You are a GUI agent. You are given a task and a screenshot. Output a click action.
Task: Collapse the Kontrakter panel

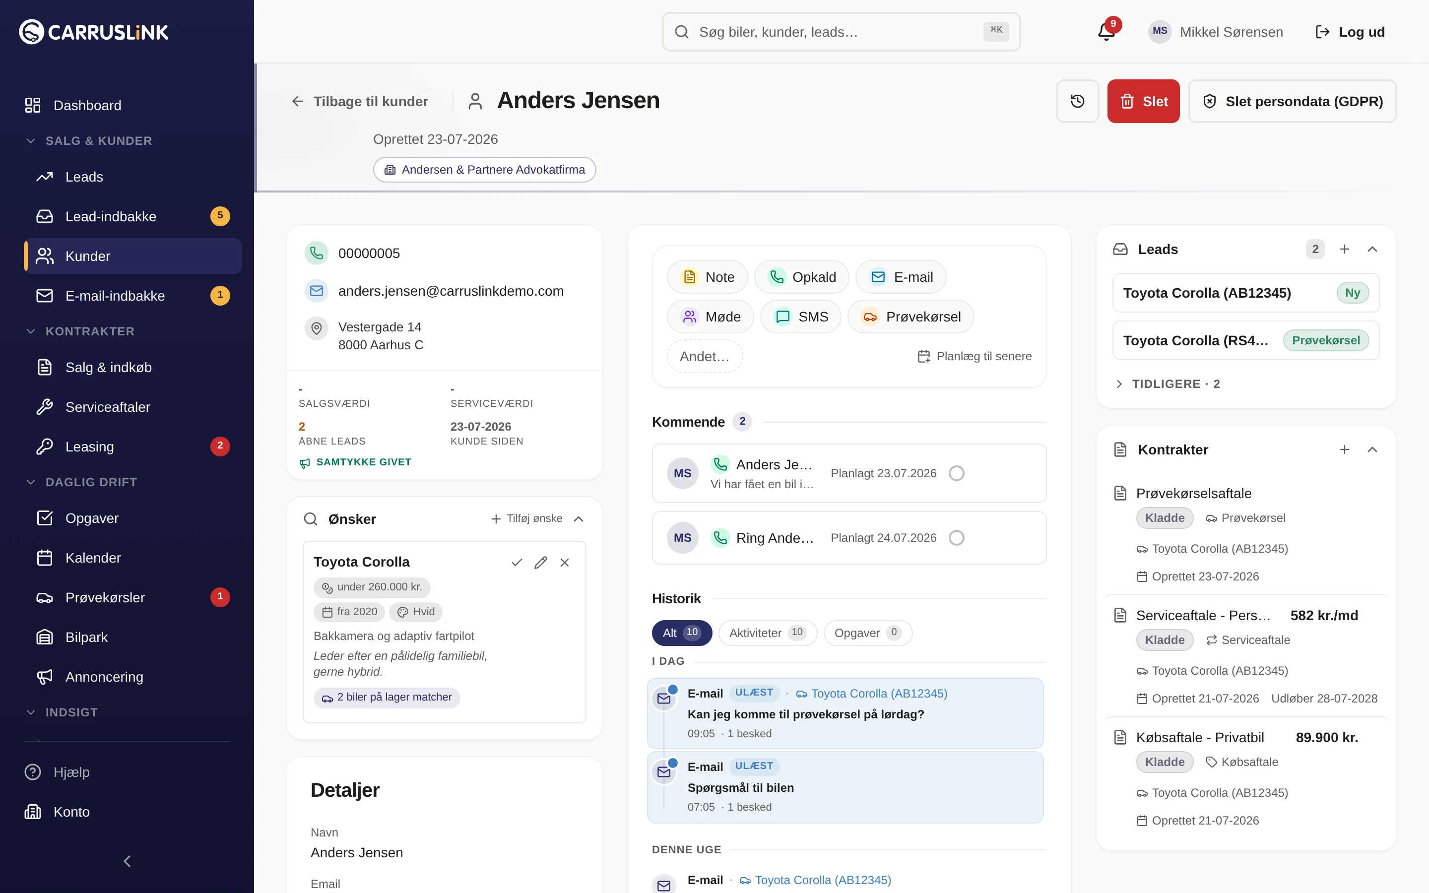click(x=1372, y=449)
